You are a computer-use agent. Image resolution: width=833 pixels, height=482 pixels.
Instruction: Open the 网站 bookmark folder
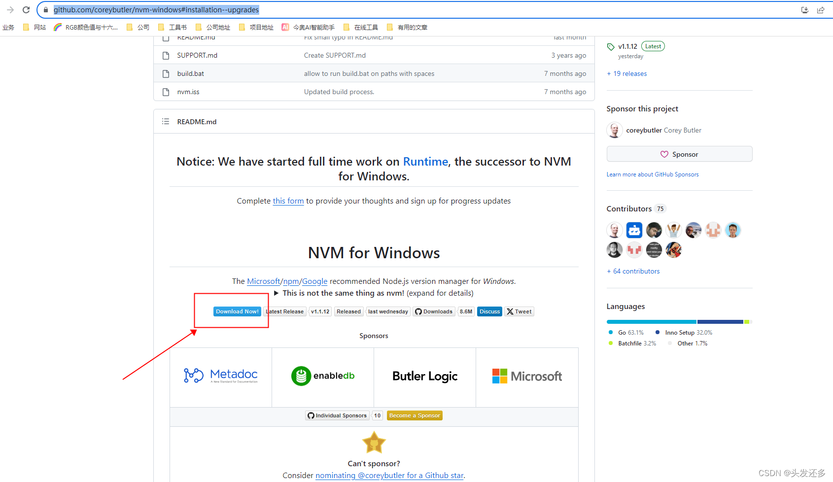tap(35, 27)
